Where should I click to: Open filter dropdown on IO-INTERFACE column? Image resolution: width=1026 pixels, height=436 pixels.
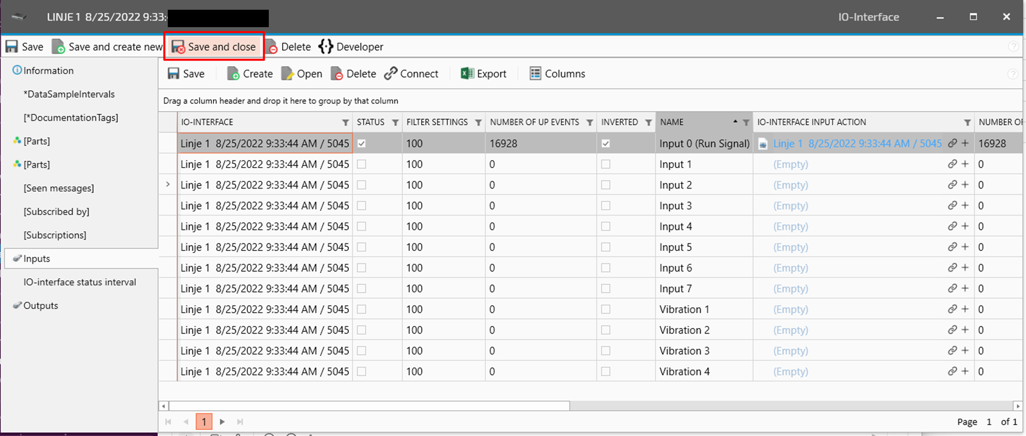click(x=345, y=122)
